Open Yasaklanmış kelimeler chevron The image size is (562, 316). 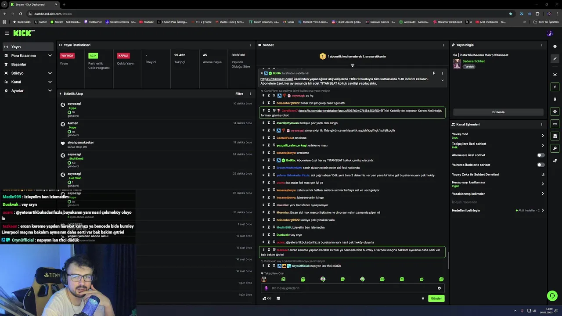543,194
